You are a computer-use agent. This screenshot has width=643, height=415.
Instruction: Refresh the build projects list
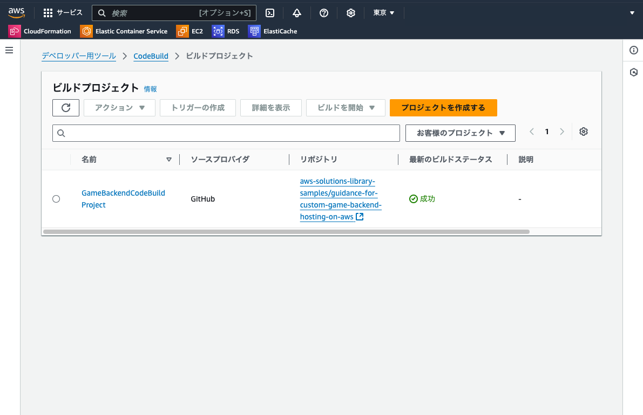tap(66, 108)
